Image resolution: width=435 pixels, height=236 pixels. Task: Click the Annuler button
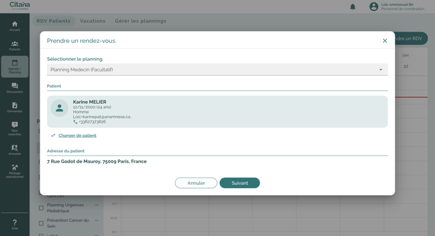point(196,183)
